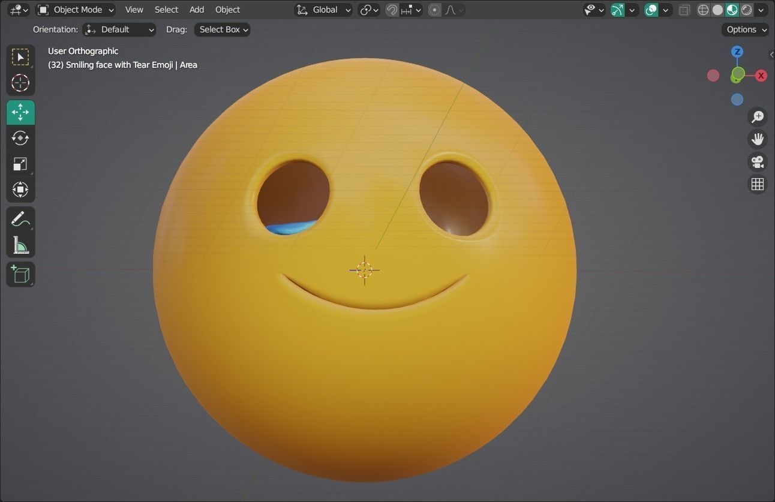Open the Global transform orientation dropdown
The height and width of the screenshot is (502, 775).
point(323,10)
